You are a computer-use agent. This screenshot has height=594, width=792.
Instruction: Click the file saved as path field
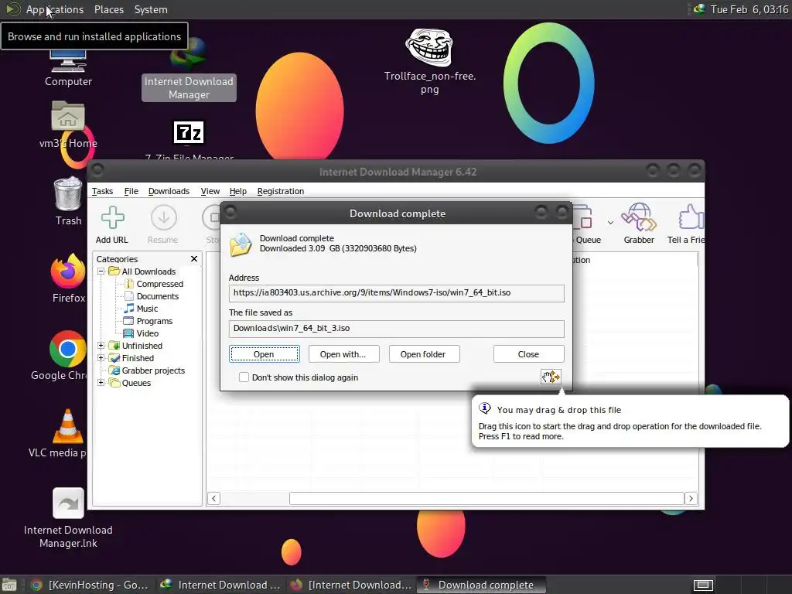pos(397,328)
